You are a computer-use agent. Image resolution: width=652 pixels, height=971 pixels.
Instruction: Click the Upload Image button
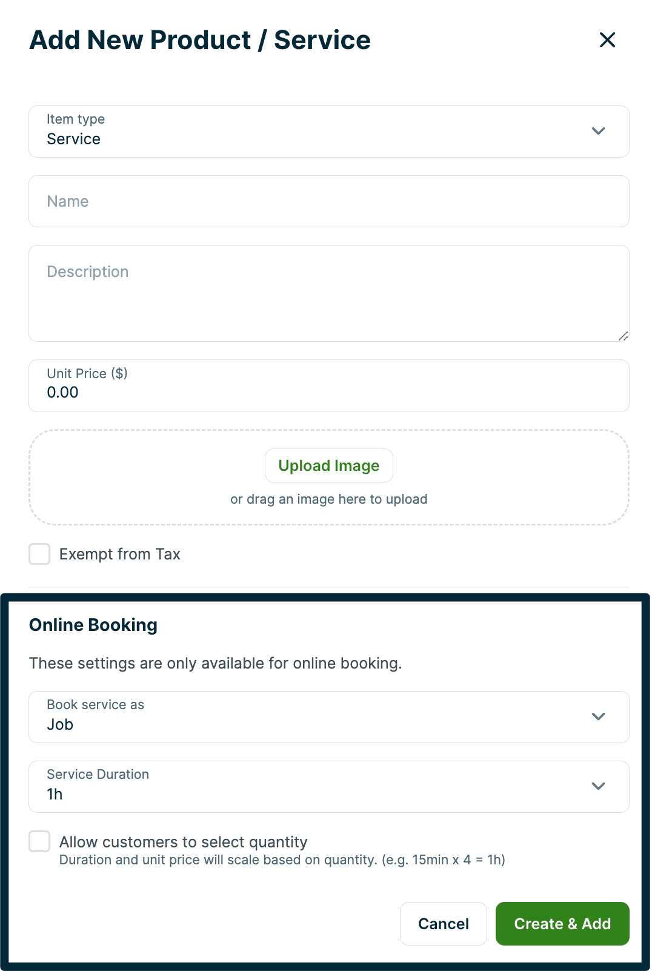tap(328, 465)
